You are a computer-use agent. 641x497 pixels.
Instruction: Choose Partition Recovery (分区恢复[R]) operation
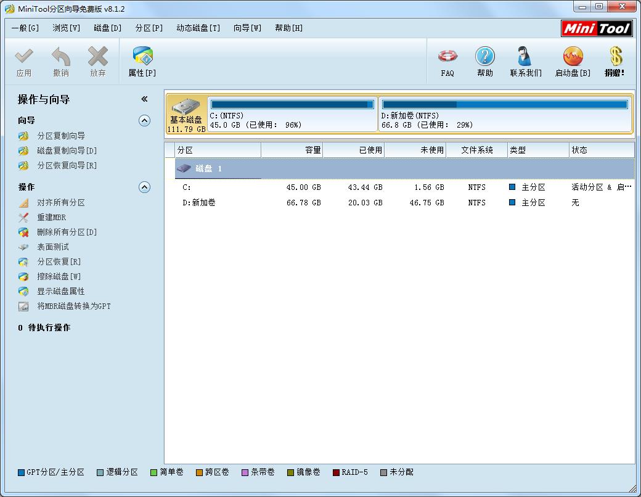[59, 261]
